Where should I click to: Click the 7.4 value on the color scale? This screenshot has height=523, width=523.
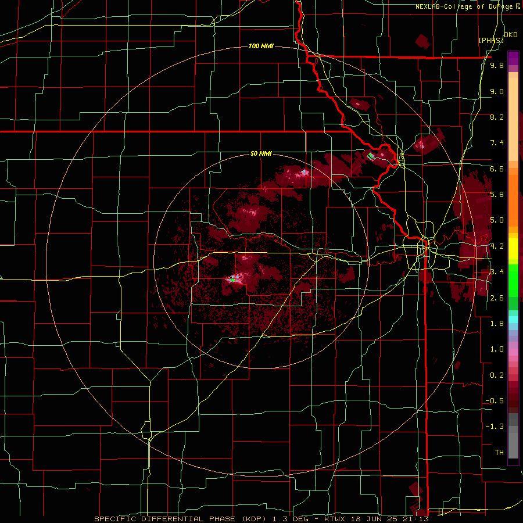pyautogui.click(x=497, y=143)
